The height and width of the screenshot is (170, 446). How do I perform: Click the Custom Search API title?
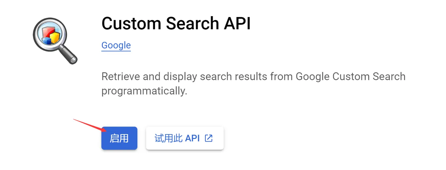click(x=176, y=23)
